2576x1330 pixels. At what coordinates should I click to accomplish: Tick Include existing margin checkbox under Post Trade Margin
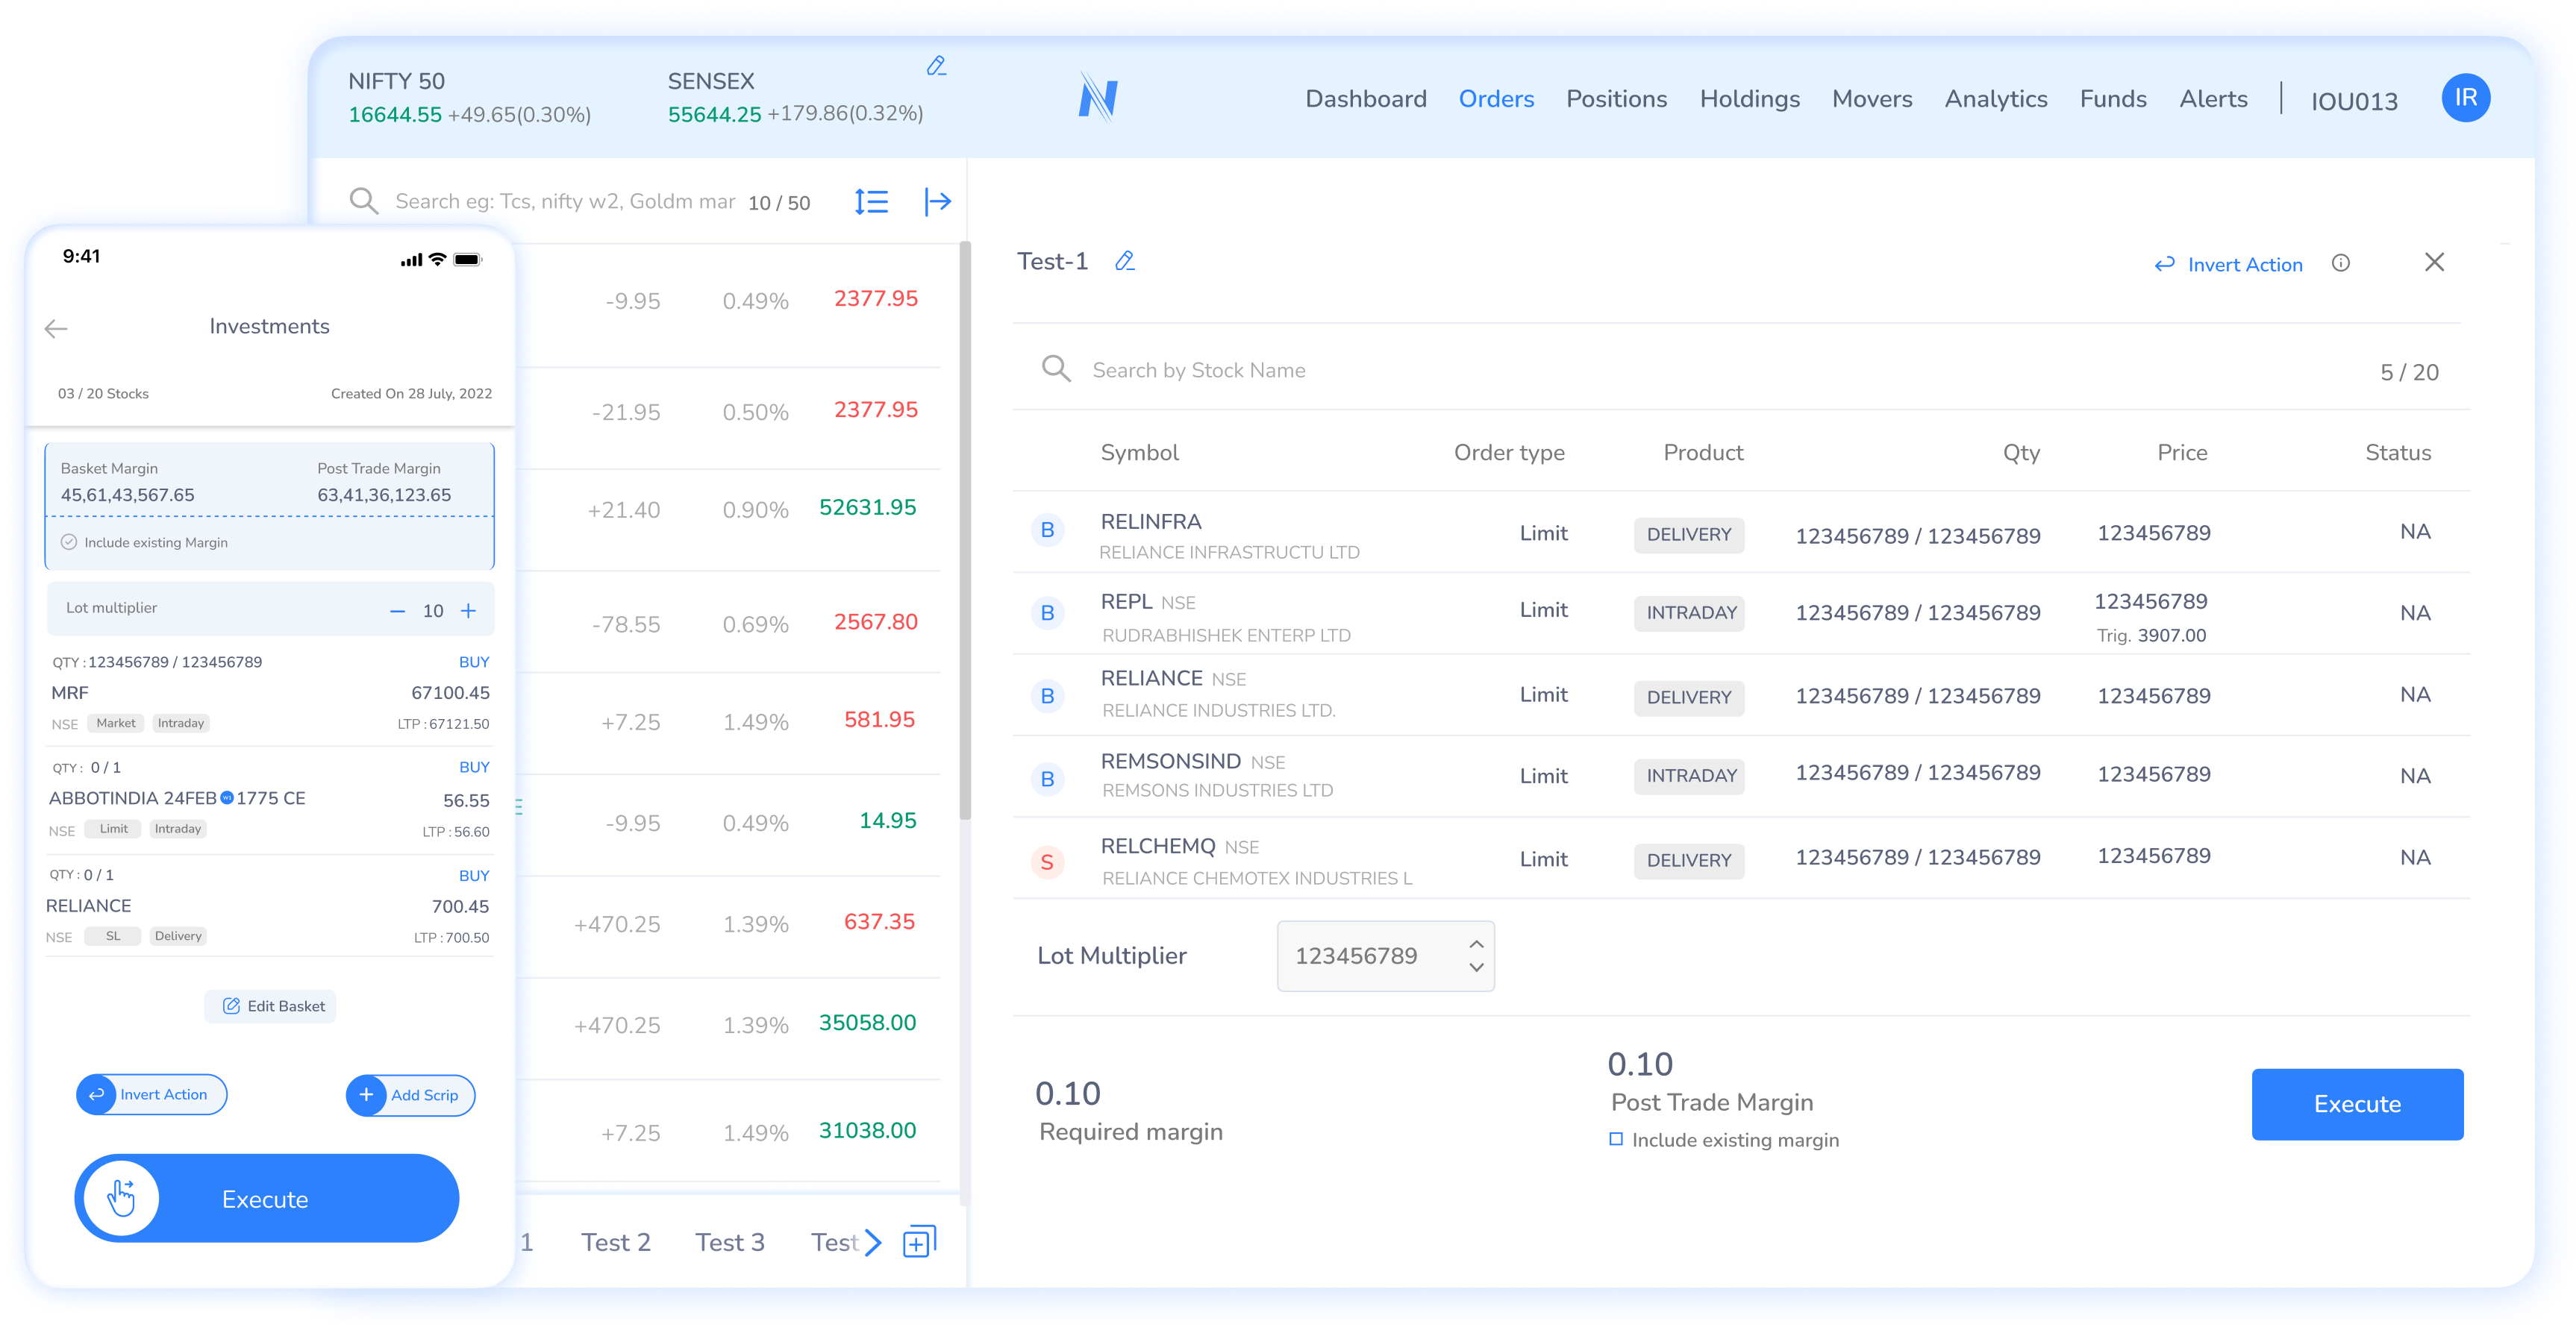1616,1139
